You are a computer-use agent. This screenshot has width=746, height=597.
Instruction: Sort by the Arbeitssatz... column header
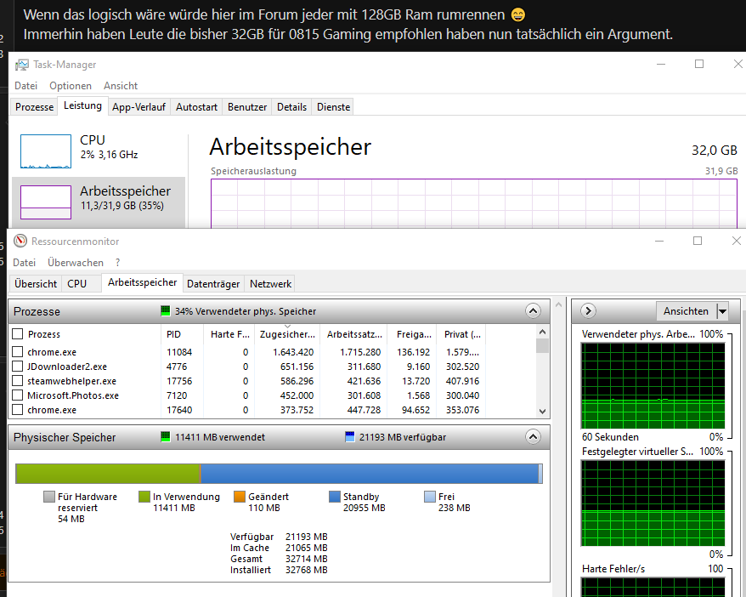(x=354, y=334)
